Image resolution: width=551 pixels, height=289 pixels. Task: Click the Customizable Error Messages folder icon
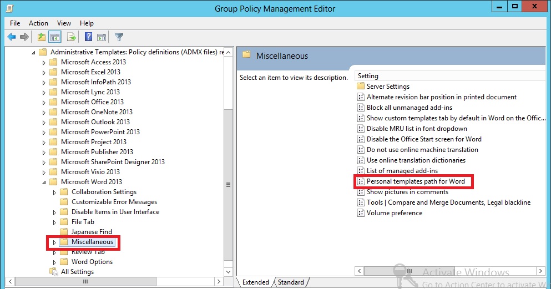[x=64, y=202]
